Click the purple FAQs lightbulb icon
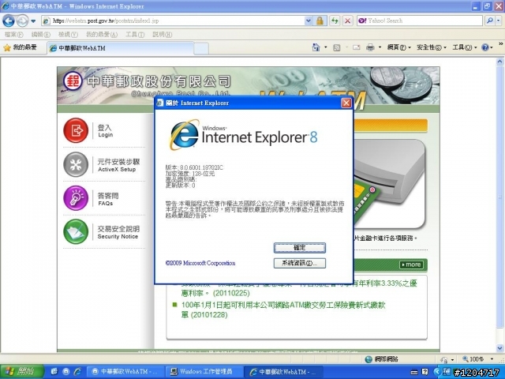Viewport: 505px width, 379px height. coord(76,198)
